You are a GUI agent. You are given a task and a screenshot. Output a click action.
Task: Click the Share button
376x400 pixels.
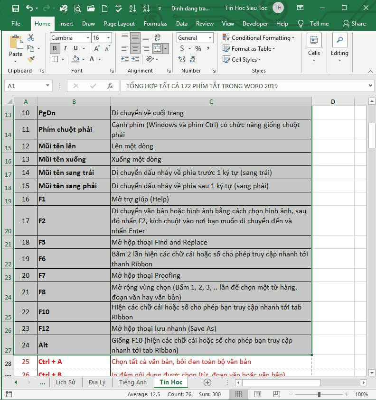[354, 24]
